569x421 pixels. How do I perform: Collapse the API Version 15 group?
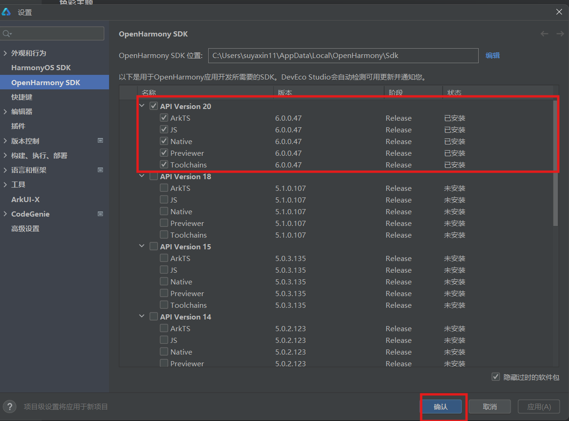(x=142, y=247)
